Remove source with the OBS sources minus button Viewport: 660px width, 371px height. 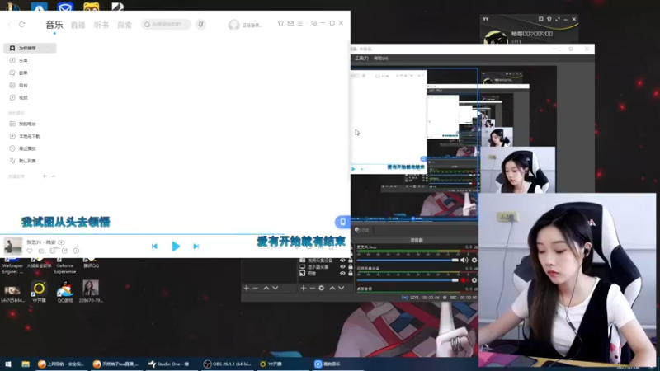tap(313, 288)
